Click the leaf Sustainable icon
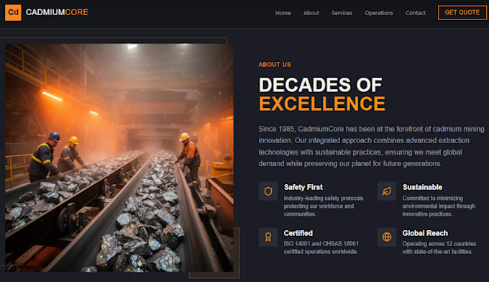Screen dimensions: 489x282 coord(387,191)
